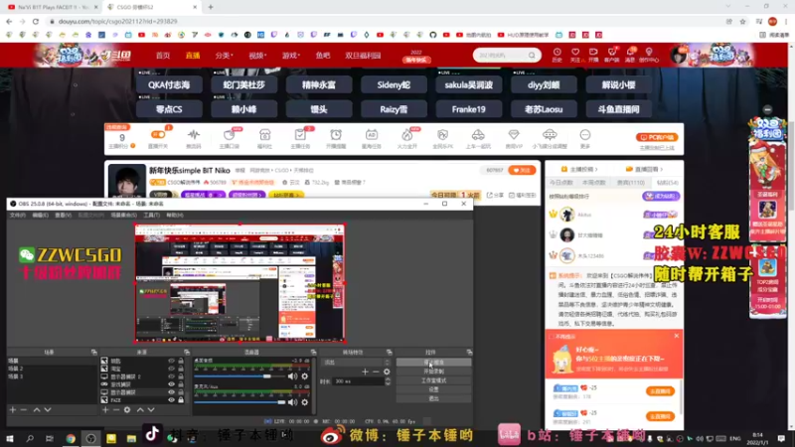Open the 上车一起玩 car icon
795x447 pixels.
[x=478, y=135]
